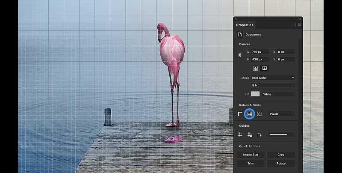Open the Fill White dropdown
Viewport: 342px width, 173px height.
(278, 94)
